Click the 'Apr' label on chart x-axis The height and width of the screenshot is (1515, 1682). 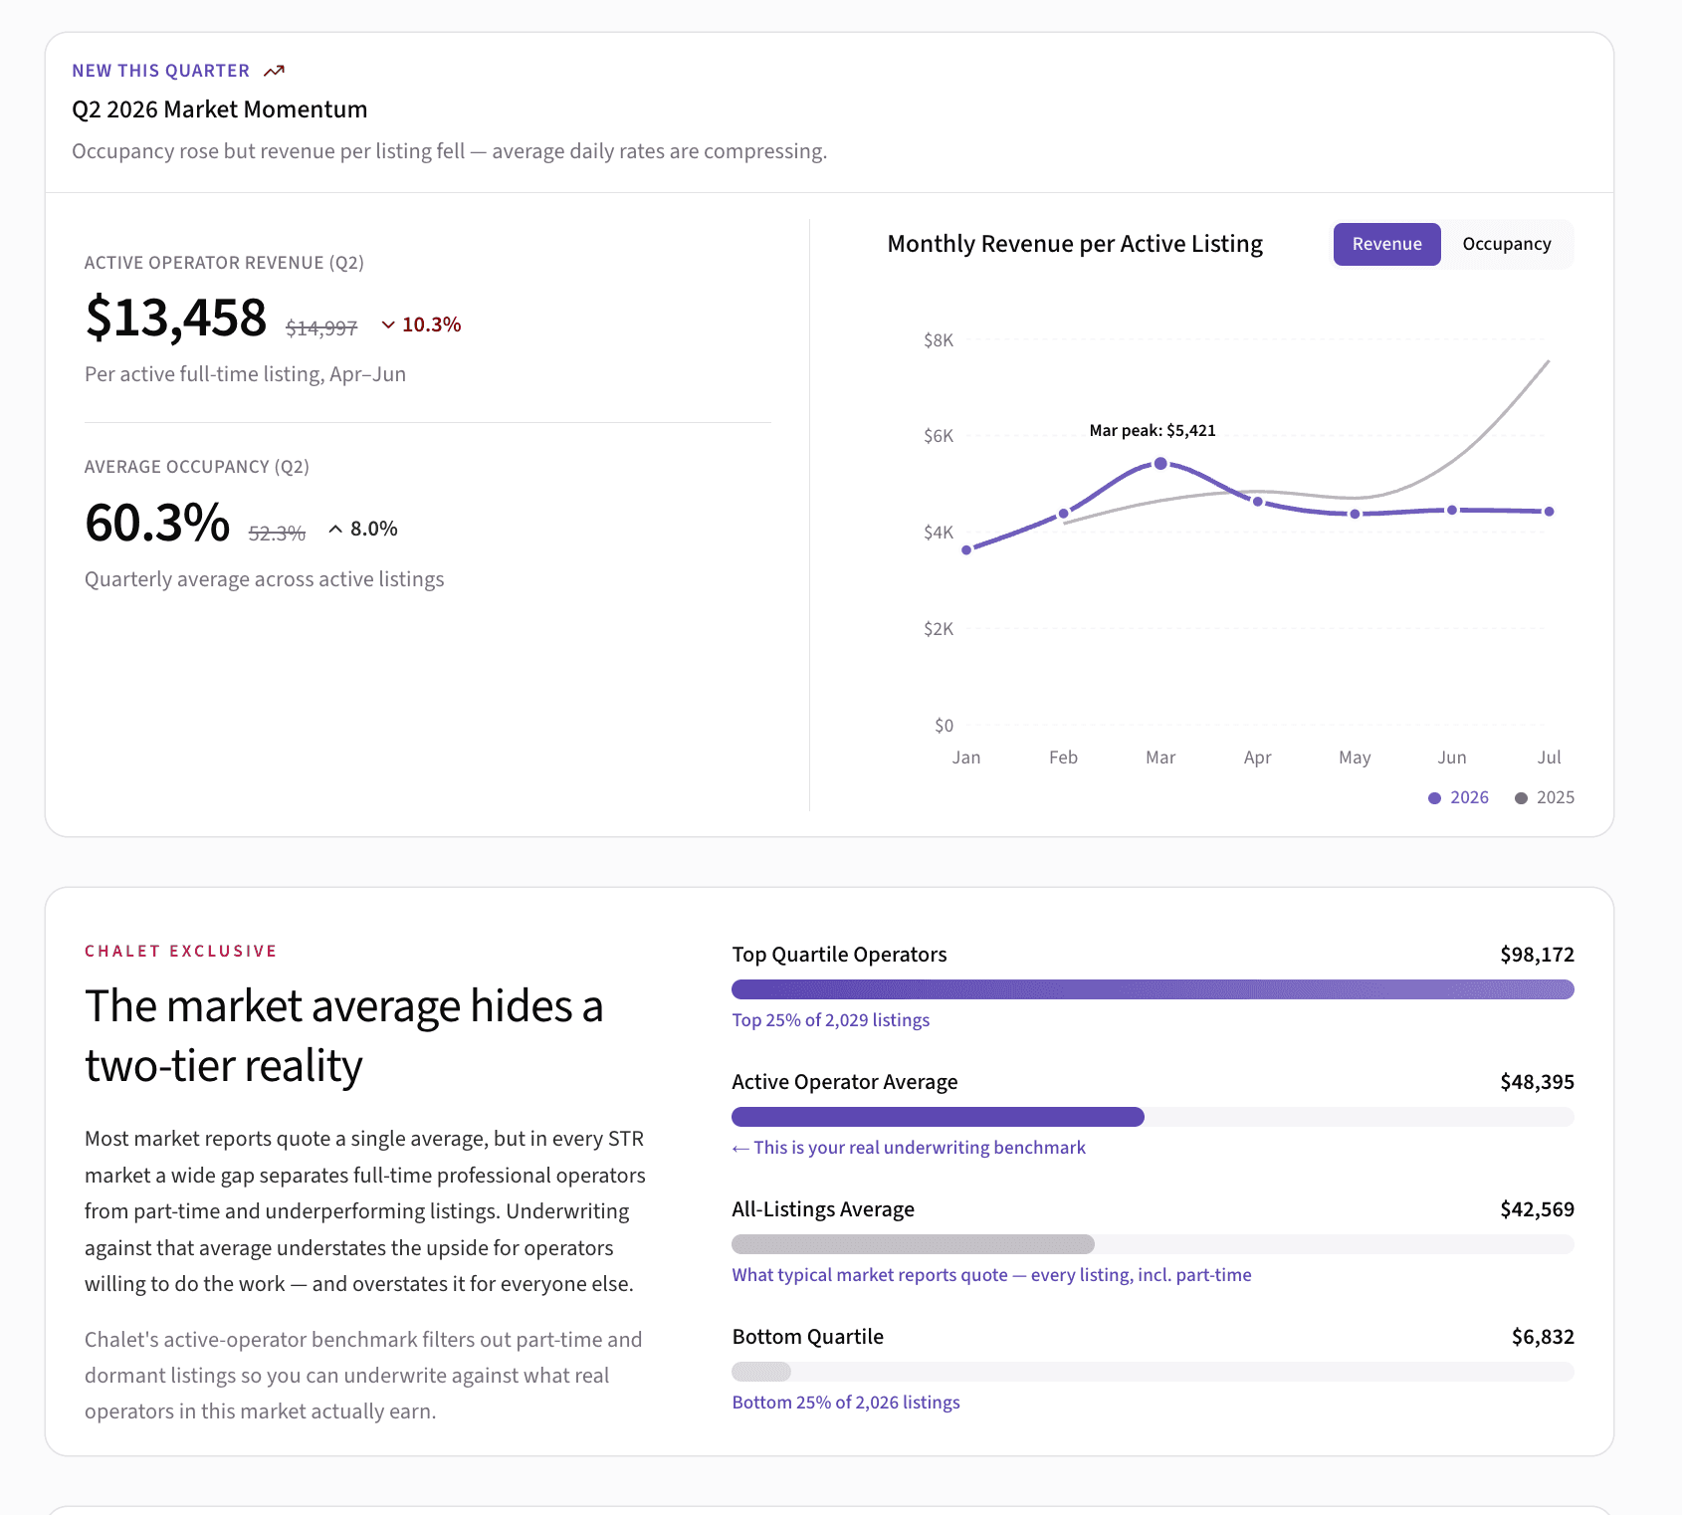click(x=1257, y=757)
